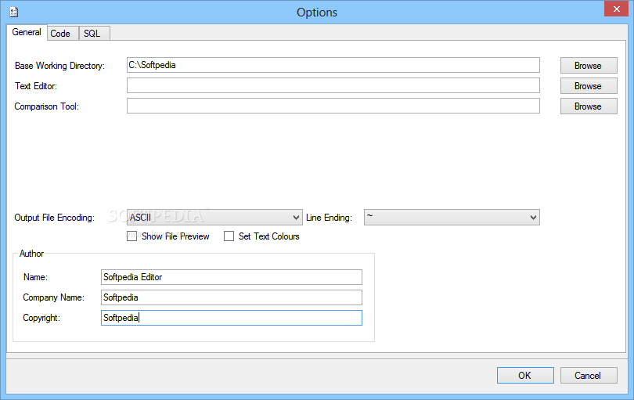634x400 pixels.
Task: Click the 'Output File Encoding:' label
Action: pos(54,218)
